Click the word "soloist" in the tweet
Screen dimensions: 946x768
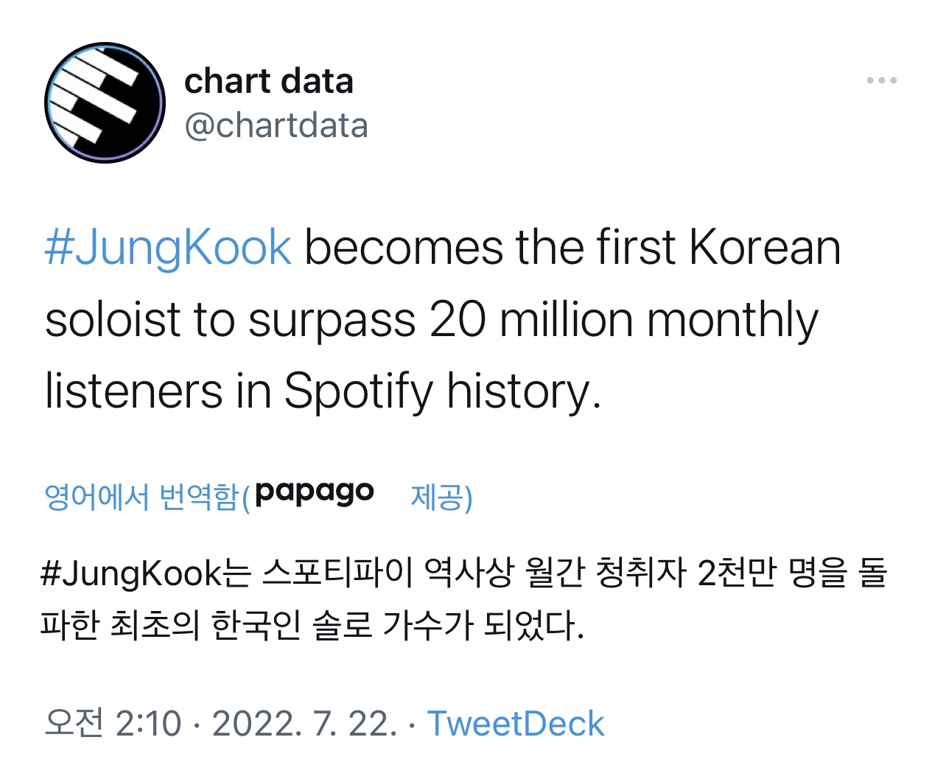[x=112, y=319]
